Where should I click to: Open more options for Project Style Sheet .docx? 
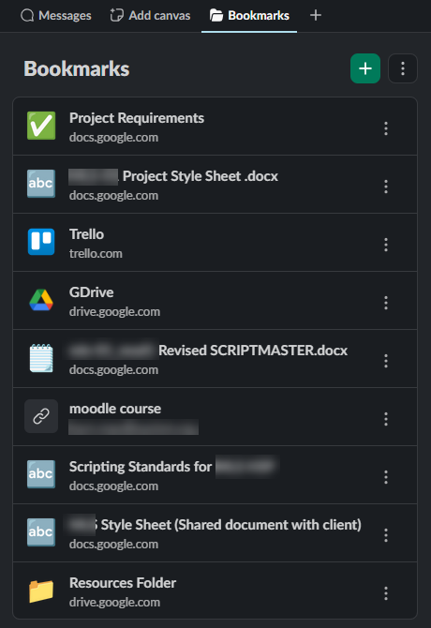coord(386,187)
